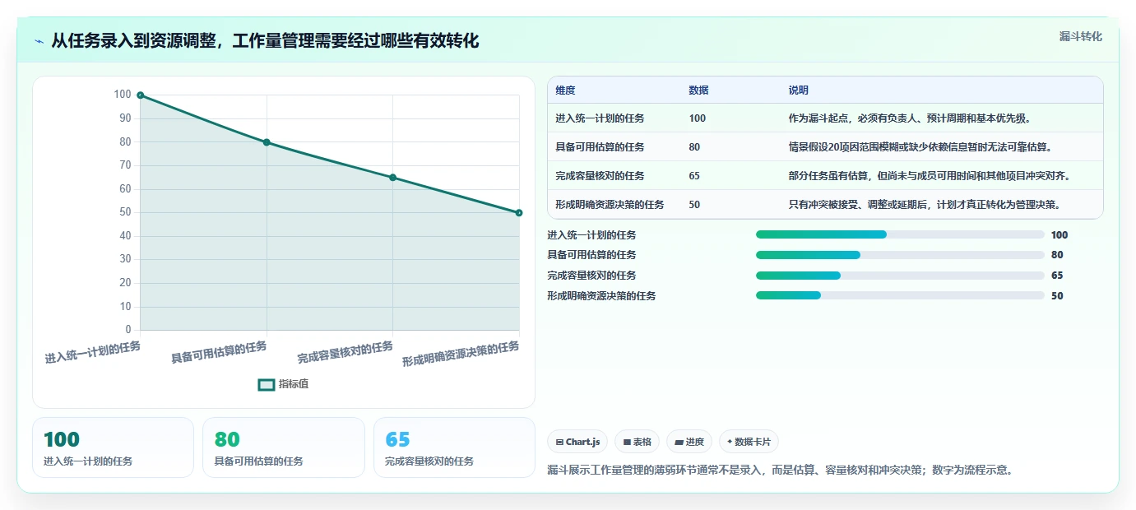Click the lightning icon beside the title
Image resolution: width=1136 pixels, height=510 pixels.
(x=39, y=41)
